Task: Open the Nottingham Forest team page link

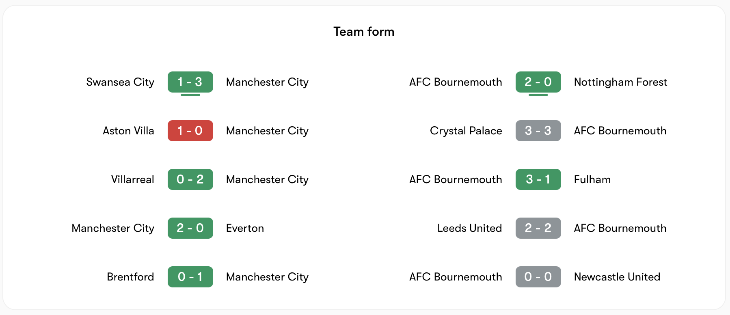Action: [x=620, y=82]
